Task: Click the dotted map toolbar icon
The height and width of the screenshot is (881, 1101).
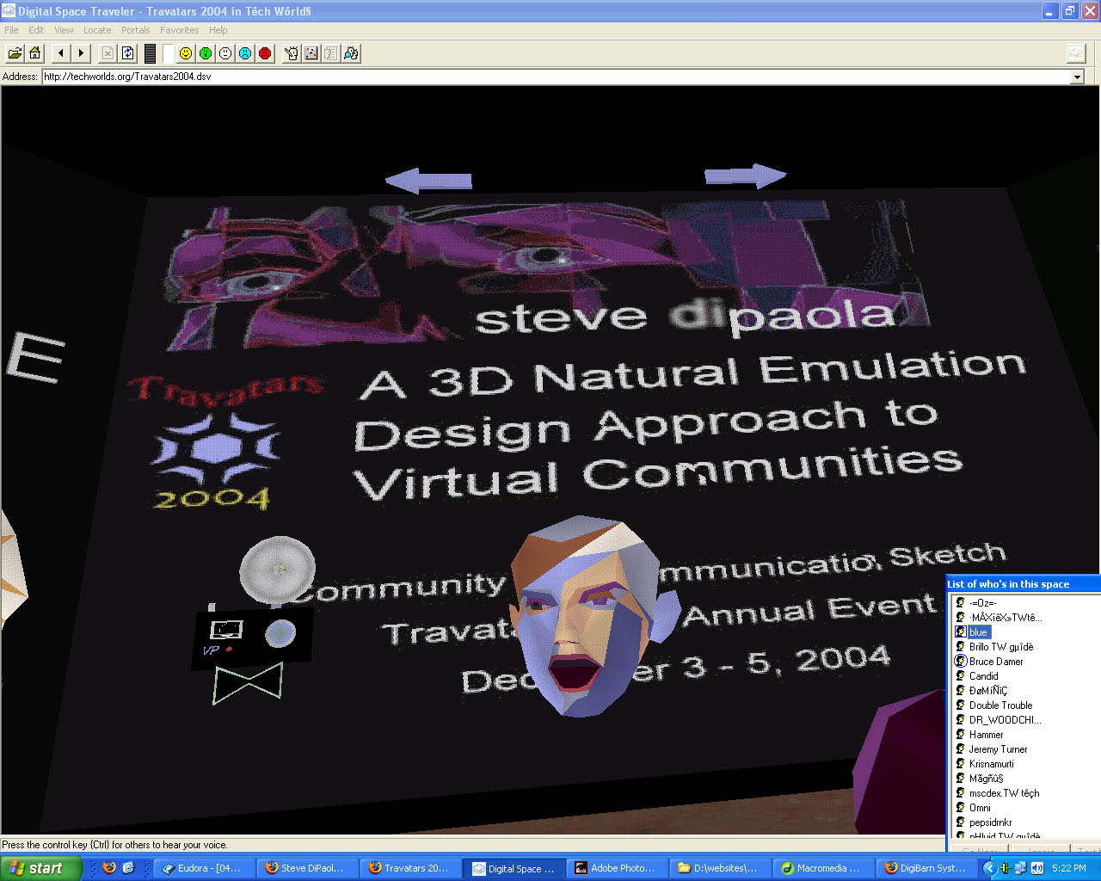Action: (x=311, y=53)
